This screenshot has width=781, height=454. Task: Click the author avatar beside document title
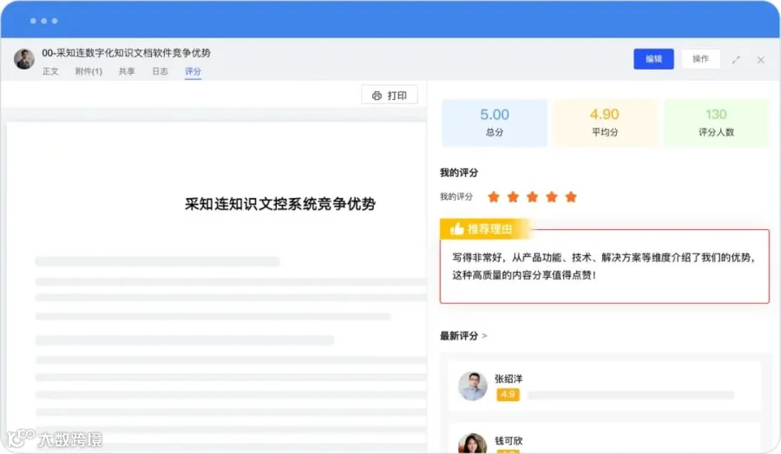[24, 59]
